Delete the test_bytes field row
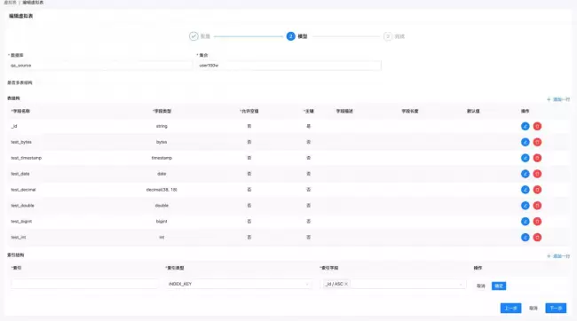Screen dimensions: 577x321 pos(537,142)
